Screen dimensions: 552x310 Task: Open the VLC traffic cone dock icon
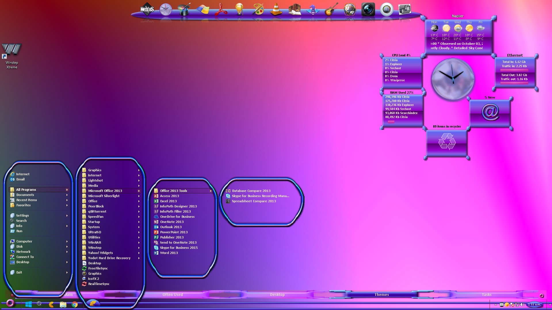(x=276, y=9)
